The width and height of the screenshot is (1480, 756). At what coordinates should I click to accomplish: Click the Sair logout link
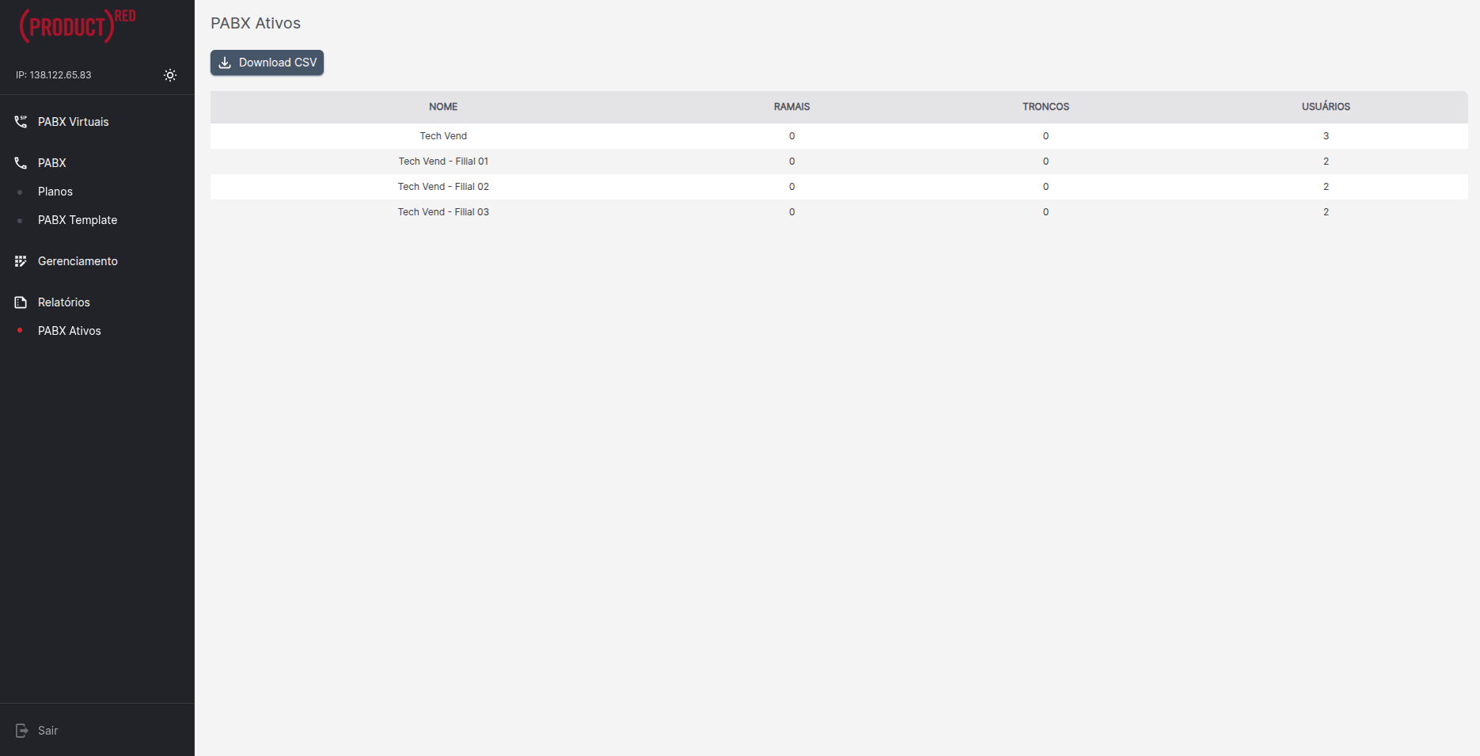pos(48,731)
